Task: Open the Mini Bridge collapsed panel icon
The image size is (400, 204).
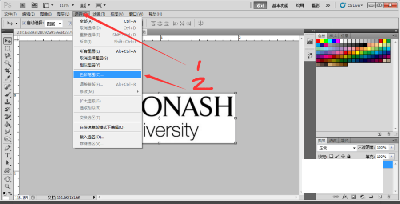Action: tap(309, 41)
